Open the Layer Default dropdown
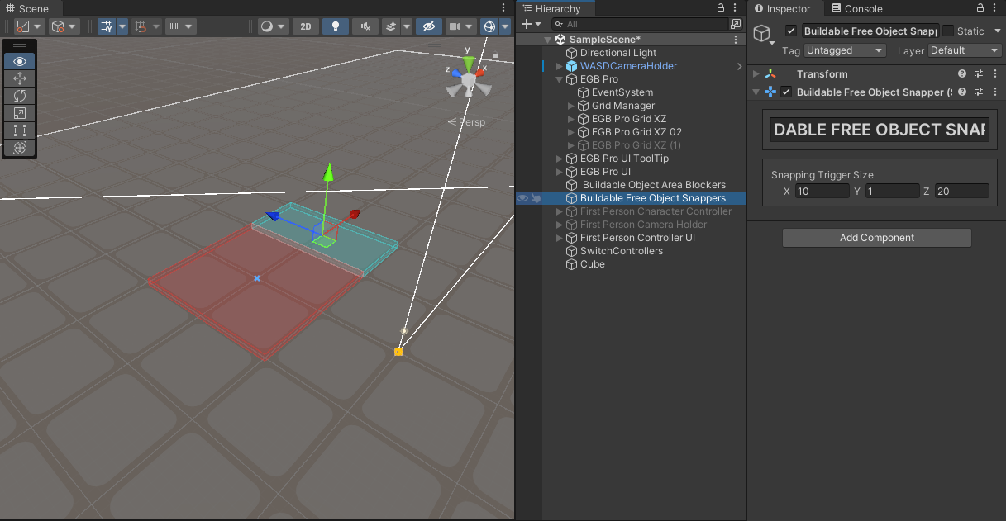The width and height of the screenshot is (1006, 521). (965, 50)
